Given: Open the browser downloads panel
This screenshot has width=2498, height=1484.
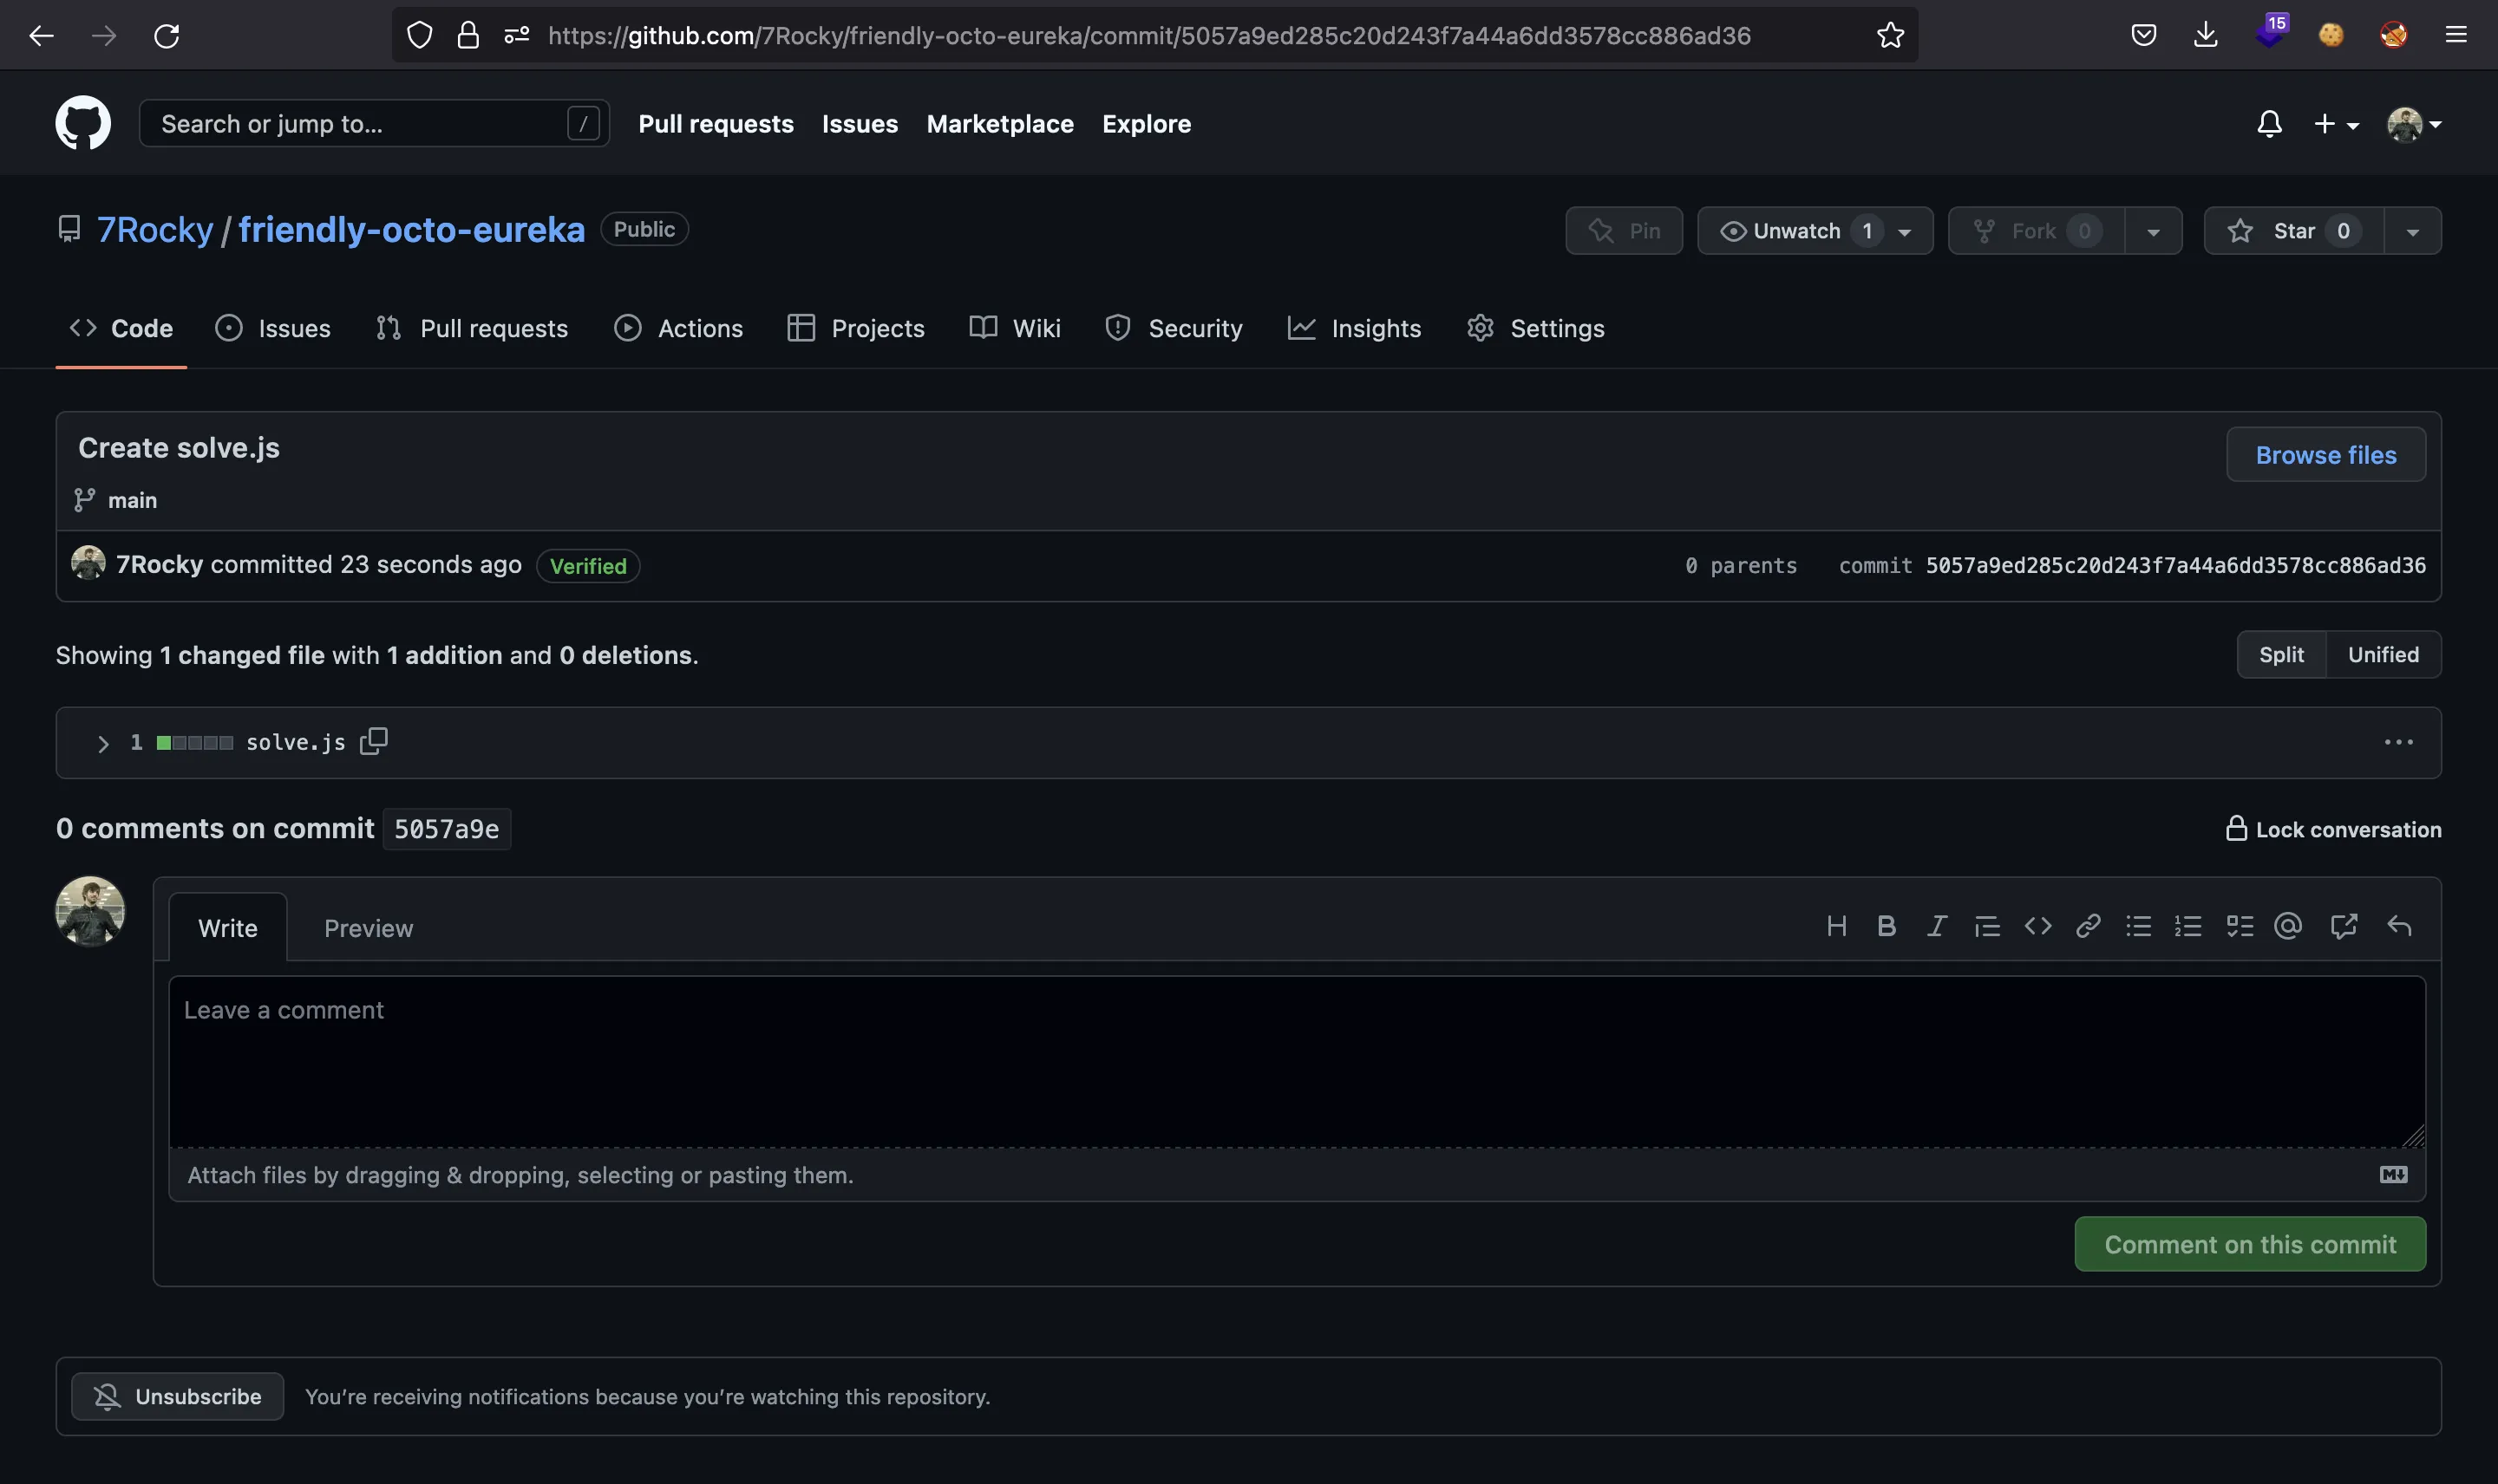Looking at the screenshot, I should (x=2205, y=35).
